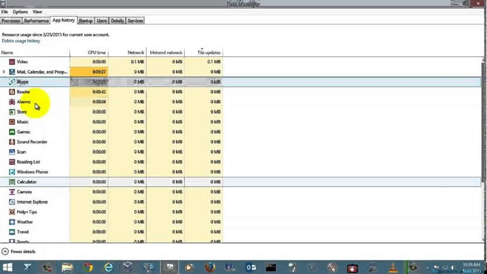Sort by the Tile updates column
This screenshot has width=487, height=274.
pos(209,52)
